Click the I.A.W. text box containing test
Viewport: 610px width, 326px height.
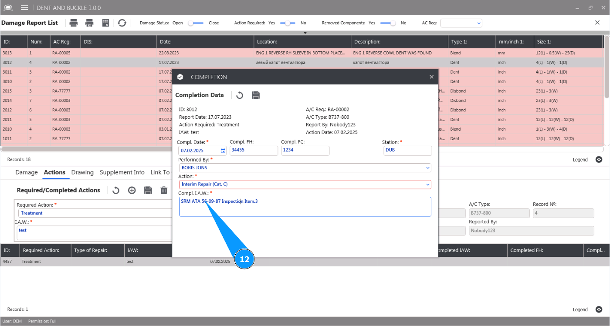95,233
